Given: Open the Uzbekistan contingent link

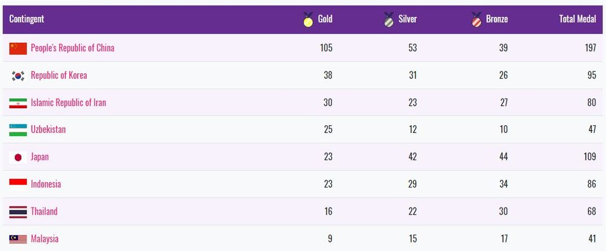Looking at the screenshot, I should click(48, 129).
